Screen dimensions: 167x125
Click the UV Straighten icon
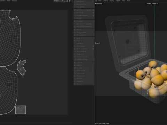click(75, 46)
